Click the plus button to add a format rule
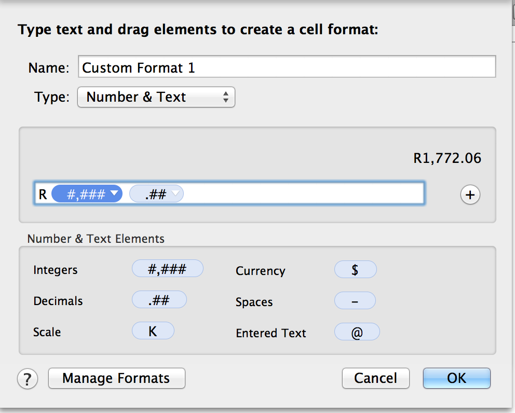This screenshot has height=413, width=515. (x=470, y=195)
